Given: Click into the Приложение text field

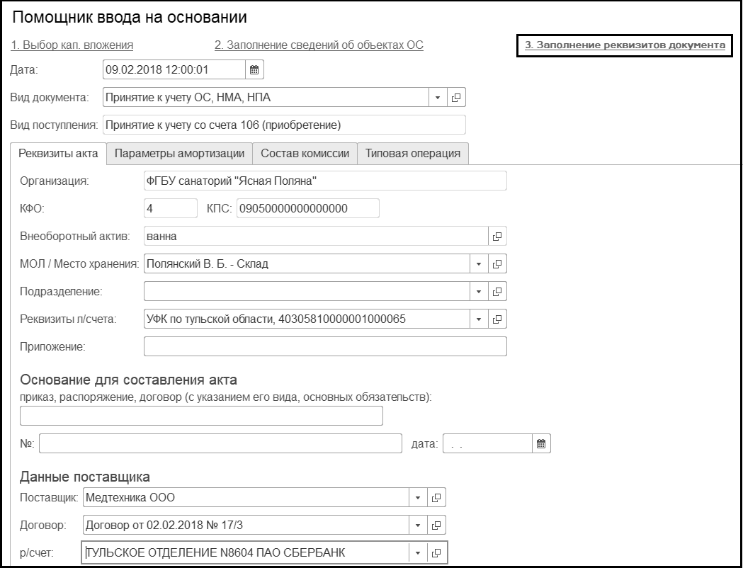Looking at the screenshot, I should click(x=325, y=346).
